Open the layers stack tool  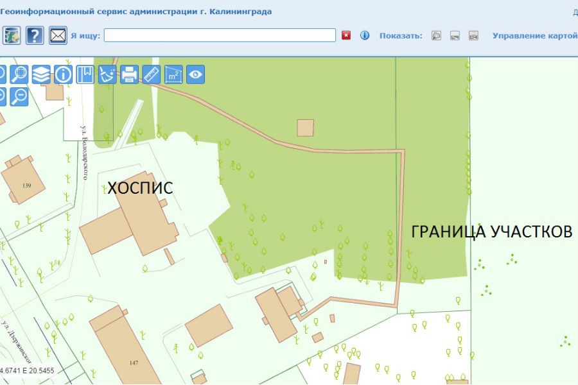[x=41, y=74]
